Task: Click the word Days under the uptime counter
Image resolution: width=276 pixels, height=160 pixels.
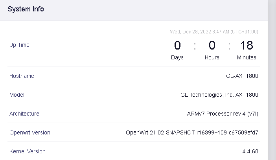Action: pyautogui.click(x=177, y=57)
